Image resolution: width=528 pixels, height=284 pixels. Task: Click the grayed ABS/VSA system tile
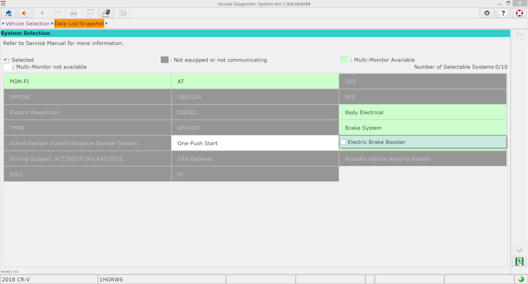click(x=255, y=97)
